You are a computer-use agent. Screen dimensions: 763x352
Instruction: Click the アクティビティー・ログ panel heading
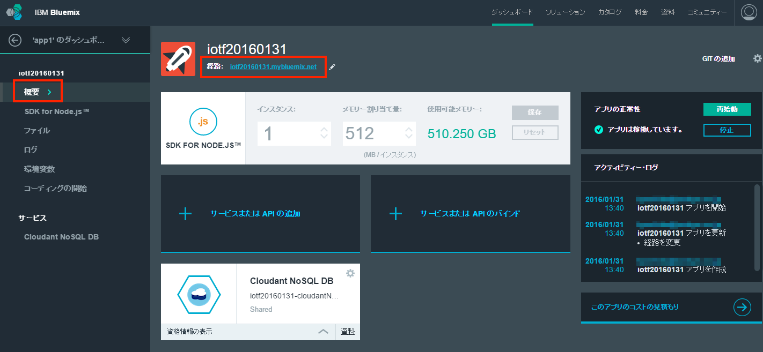coord(626,167)
